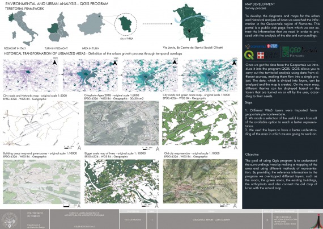The height and width of the screenshot is (229, 323).
Task: Click the Politecnico di Torino seal
Action: point(10,220)
